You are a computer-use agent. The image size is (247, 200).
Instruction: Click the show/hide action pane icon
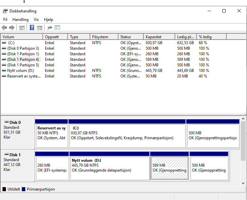[40, 28]
